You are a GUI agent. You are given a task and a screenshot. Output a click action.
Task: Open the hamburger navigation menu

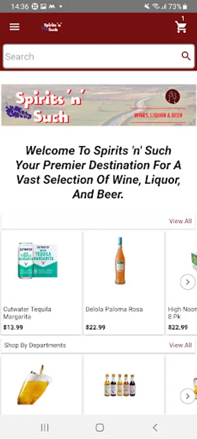15,27
